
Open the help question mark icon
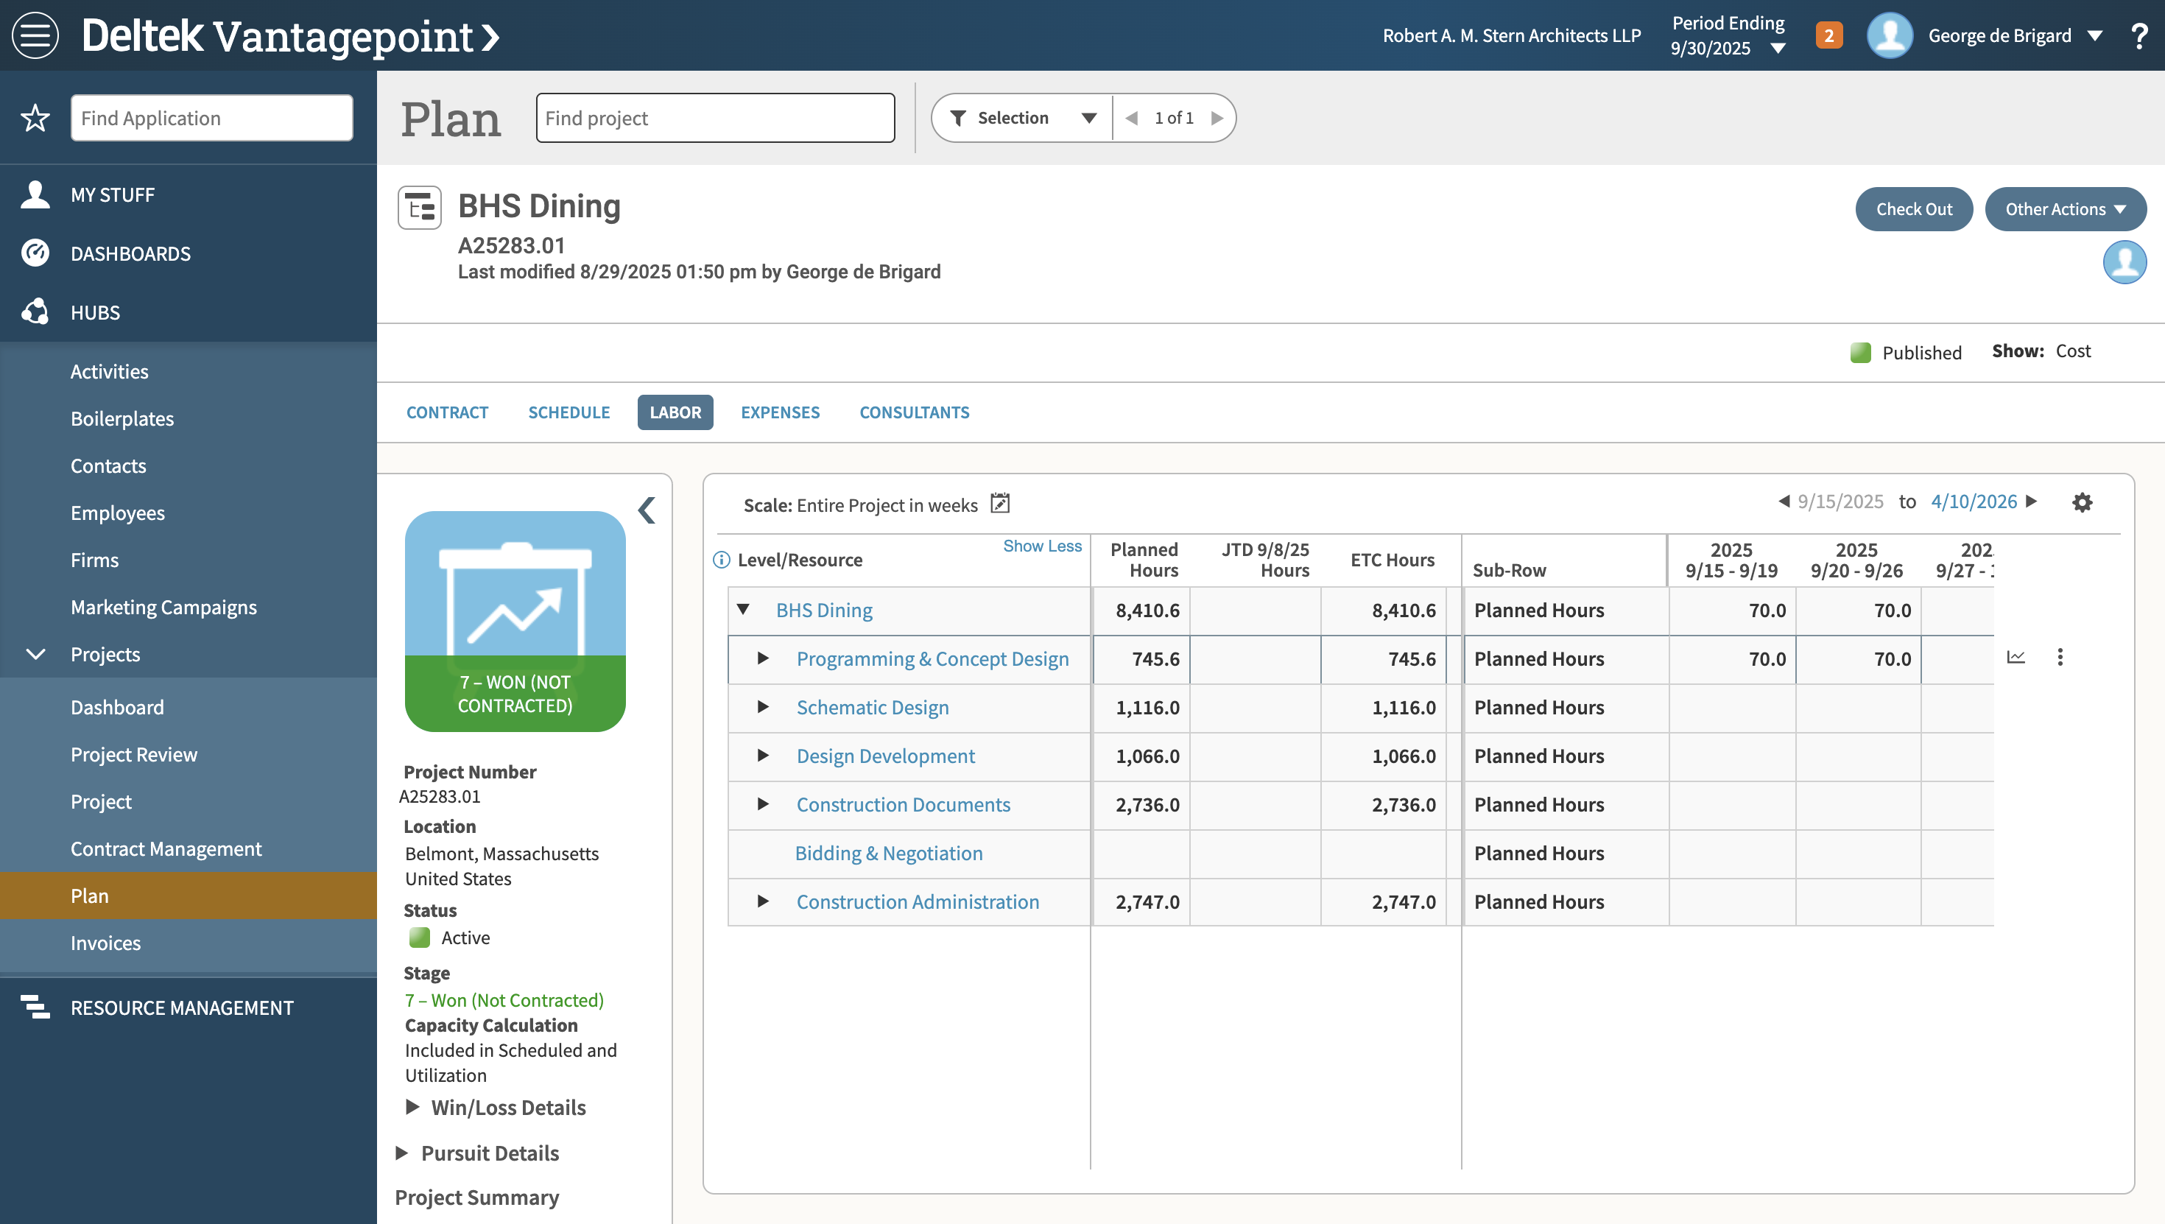click(2139, 35)
